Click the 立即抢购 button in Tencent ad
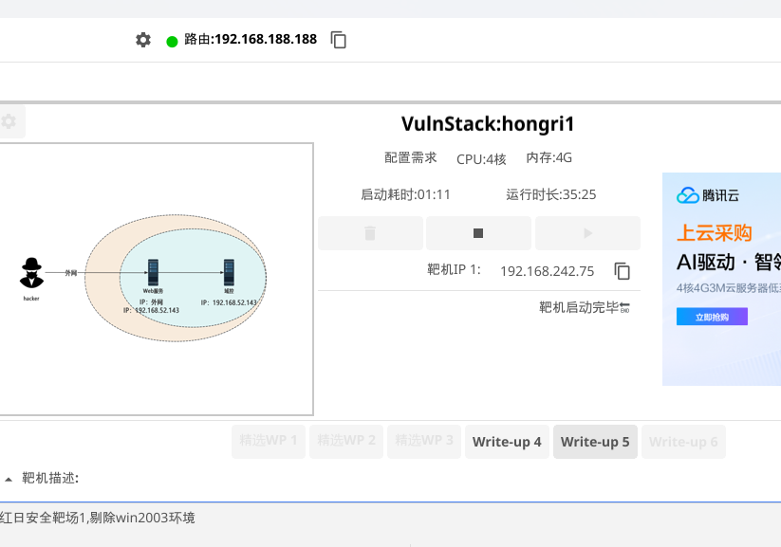The width and height of the screenshot is (781, 547). tap(712, 317)
